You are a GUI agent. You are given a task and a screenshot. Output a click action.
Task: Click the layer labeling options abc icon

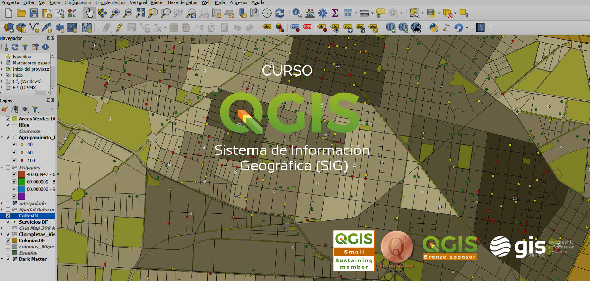[x=267, y=27]
